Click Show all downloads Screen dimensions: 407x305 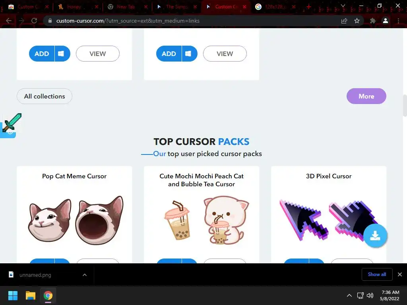[x=377, y=274]
